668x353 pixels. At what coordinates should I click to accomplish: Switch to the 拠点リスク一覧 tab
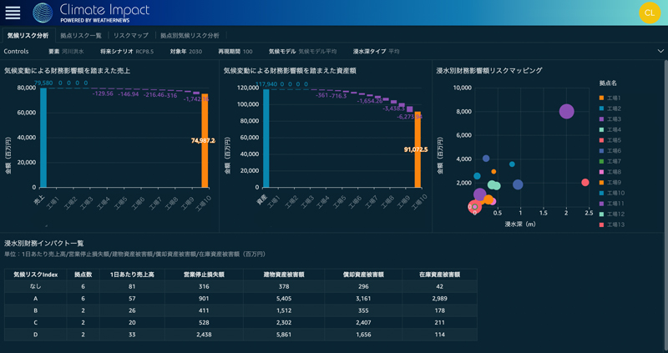coord(81,36)
